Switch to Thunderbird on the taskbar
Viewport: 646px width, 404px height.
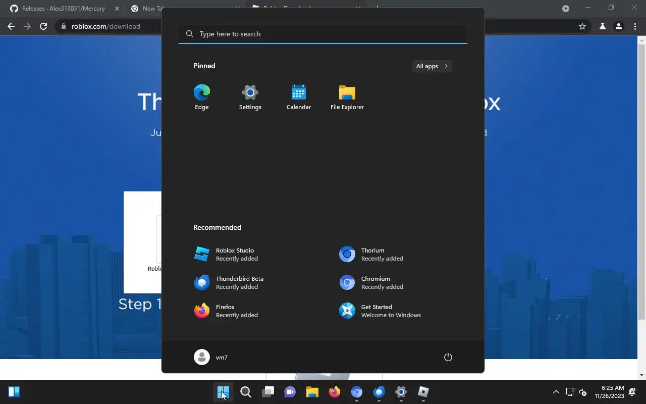pyautogui.click(x=379, y=392)
